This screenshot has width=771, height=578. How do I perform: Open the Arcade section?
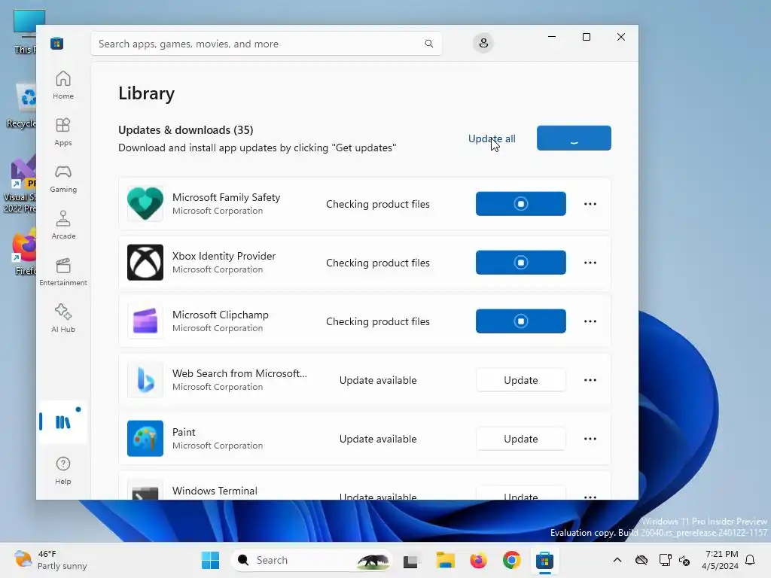pyautogui.click(x=63, y=225)
